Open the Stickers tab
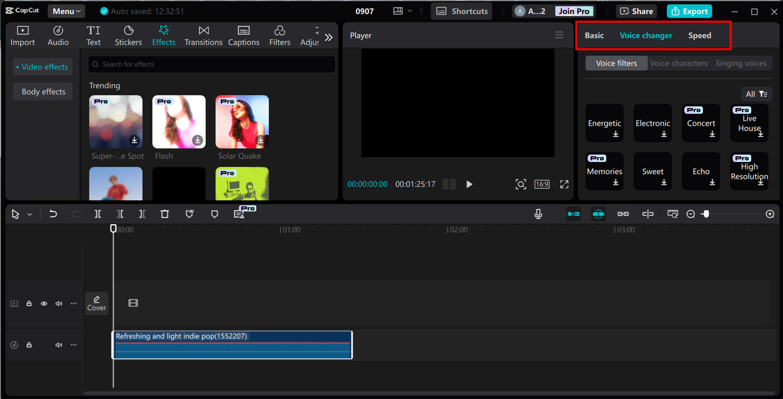Viewport: 783px width, 399px height. [128, 35]
